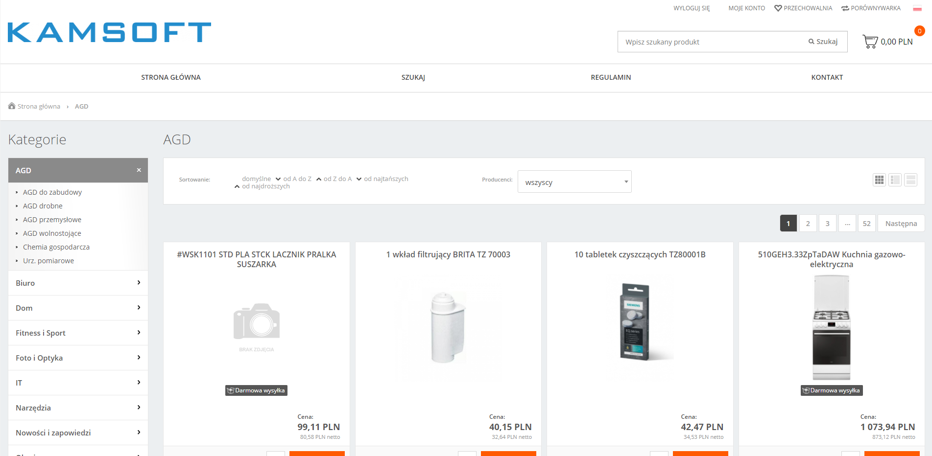932x456 pixels.
Task: Open KONTAKT menu item
Action: (x=827, y=77)
